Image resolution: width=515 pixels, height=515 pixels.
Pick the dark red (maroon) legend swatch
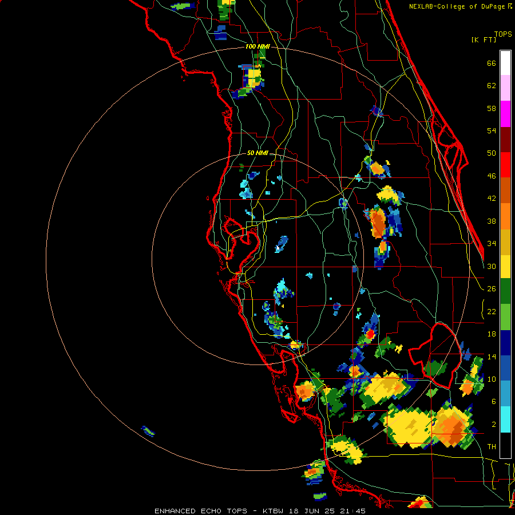pyautogui.click(x=505, y=140)
